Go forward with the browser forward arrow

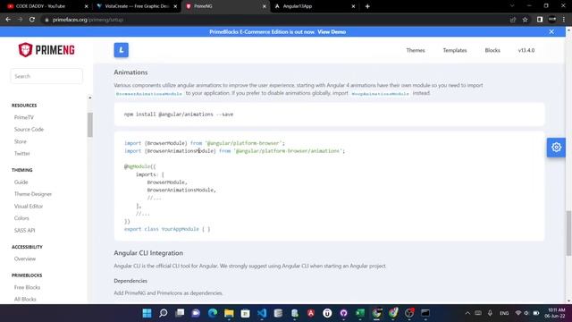(x=20, y=20)
